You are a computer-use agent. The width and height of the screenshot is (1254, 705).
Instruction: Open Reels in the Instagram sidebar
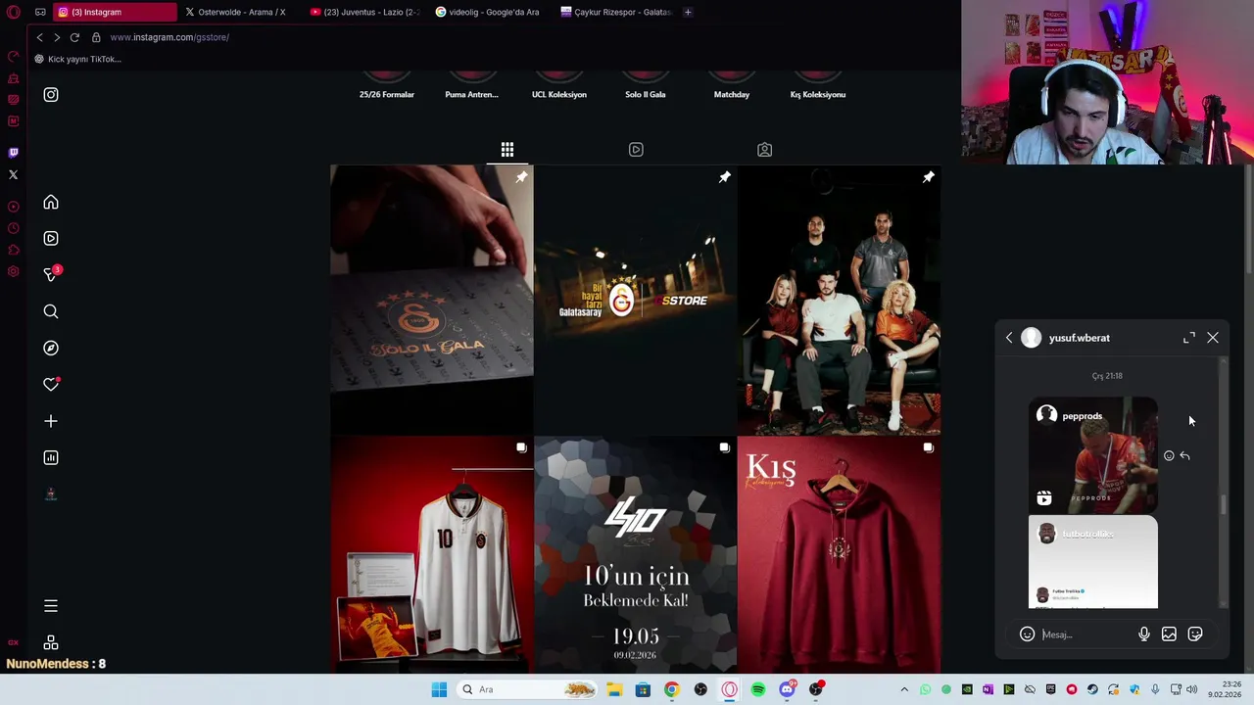(51, 238)
